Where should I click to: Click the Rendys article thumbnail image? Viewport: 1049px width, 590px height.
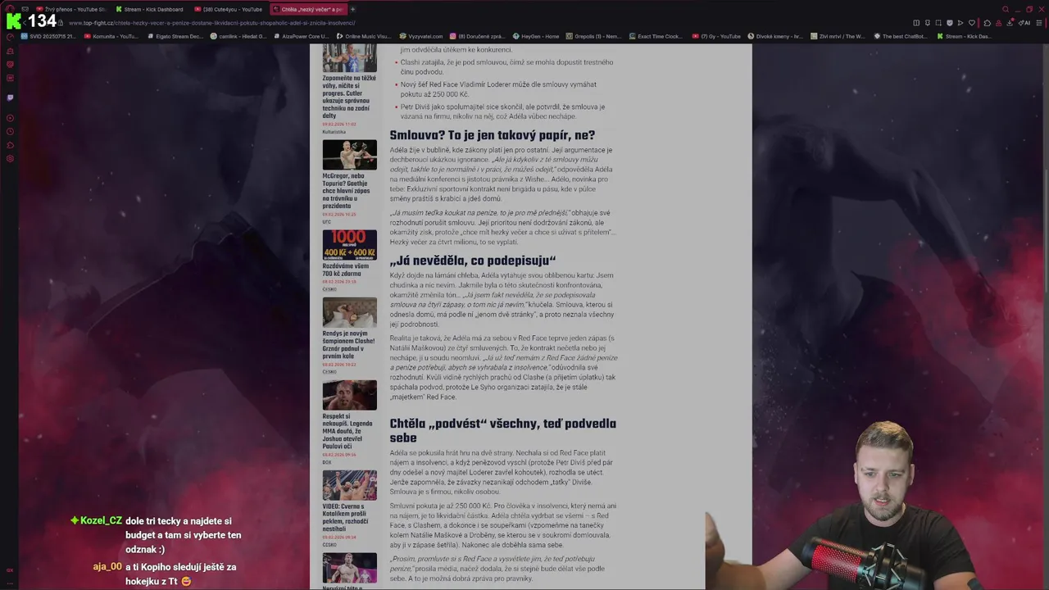tap(349, 312)
